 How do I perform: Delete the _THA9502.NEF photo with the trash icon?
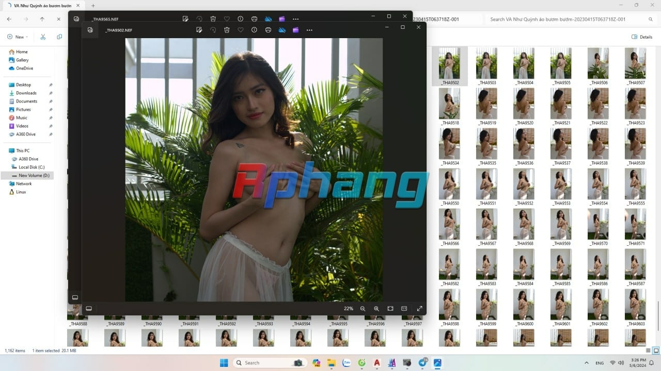pos(227,30)
